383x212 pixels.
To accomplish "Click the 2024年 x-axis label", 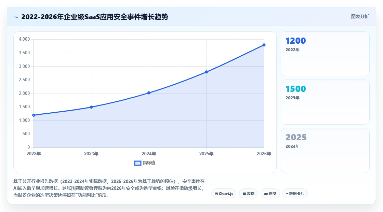I will [149, 154].
